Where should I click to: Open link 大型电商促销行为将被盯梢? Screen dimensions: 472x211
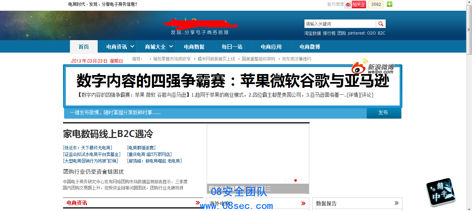coord(91,161)
